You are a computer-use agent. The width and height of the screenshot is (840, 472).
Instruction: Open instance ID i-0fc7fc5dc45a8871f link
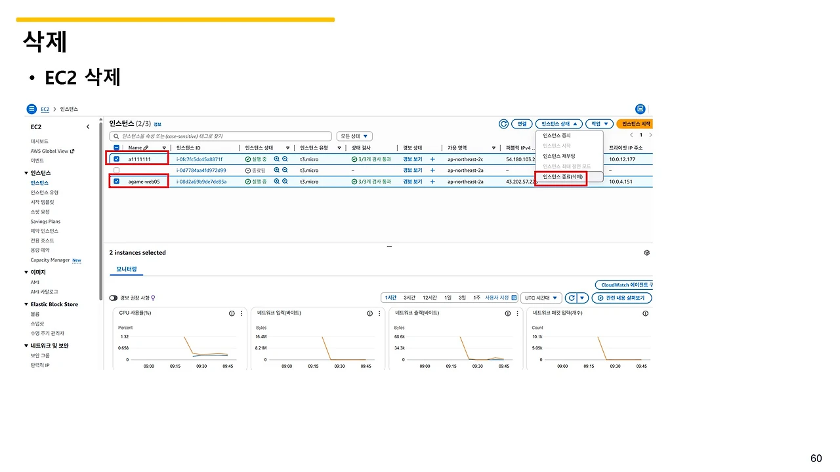point(199,159)
